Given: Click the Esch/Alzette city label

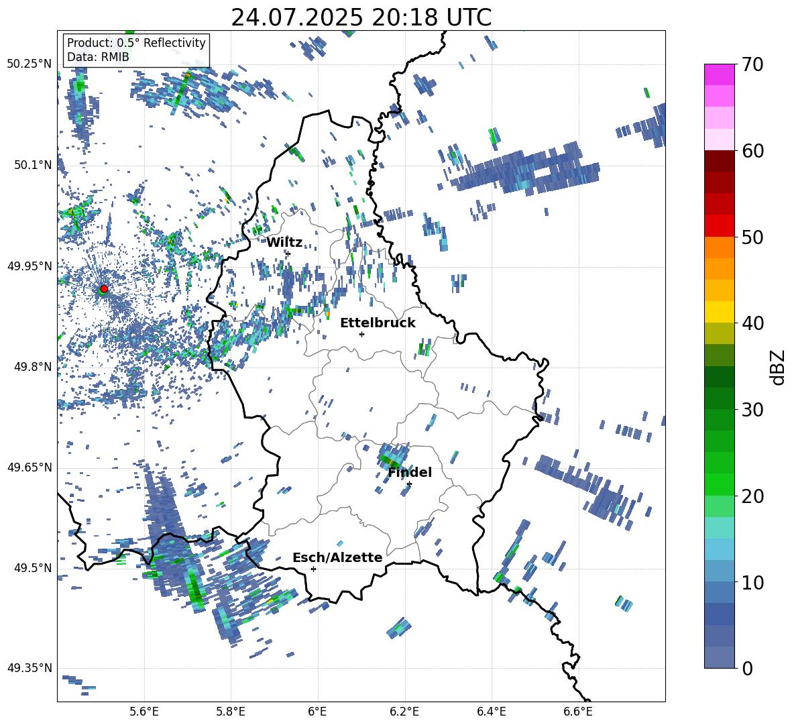Looking at the screenshot, I should [x=337, y=557].
